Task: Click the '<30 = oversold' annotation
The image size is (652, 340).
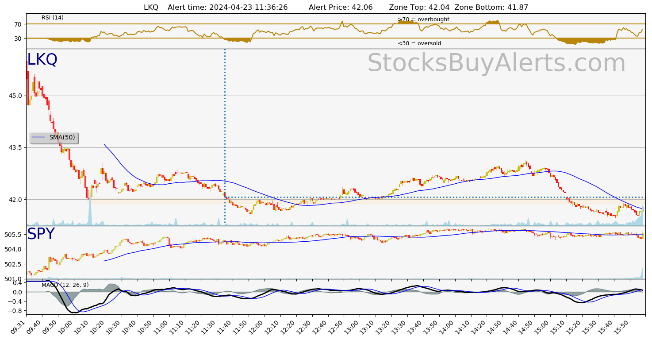Action: (419, 43)
